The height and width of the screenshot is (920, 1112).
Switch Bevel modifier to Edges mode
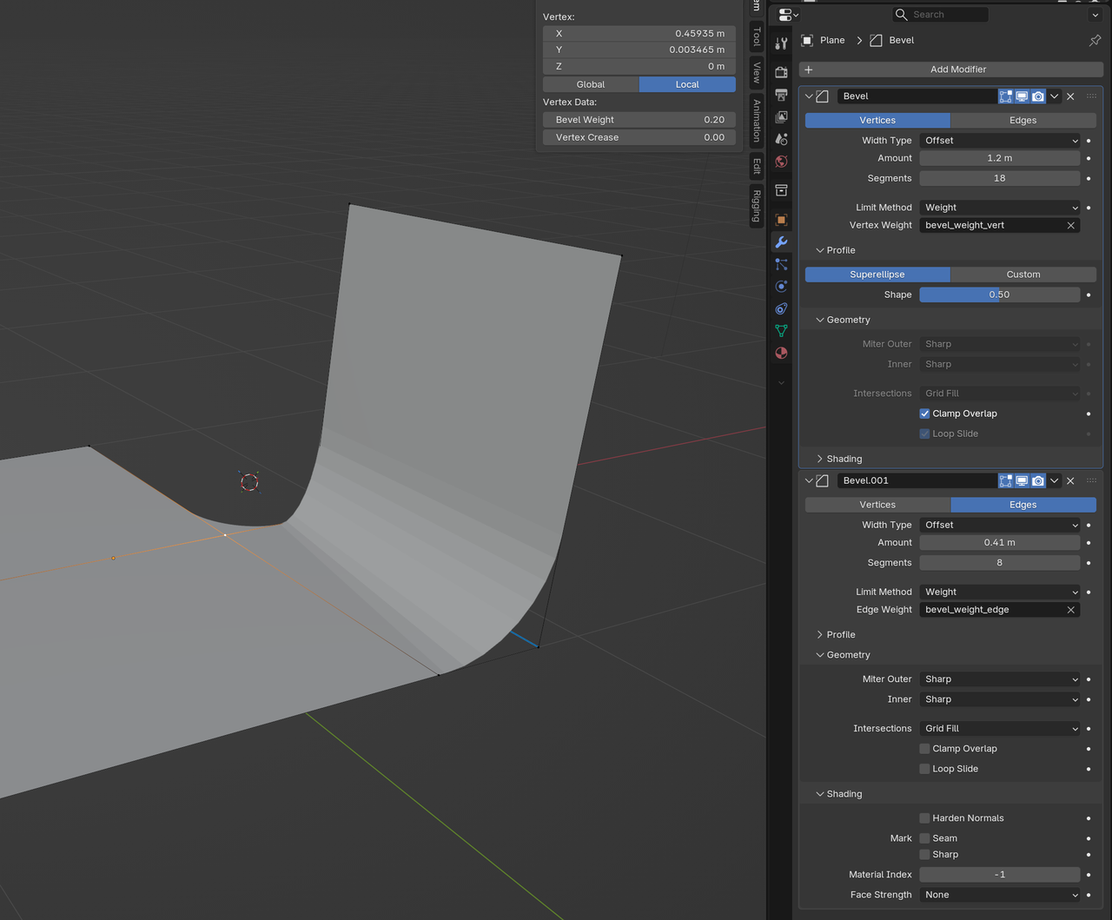coord(1023,120)
